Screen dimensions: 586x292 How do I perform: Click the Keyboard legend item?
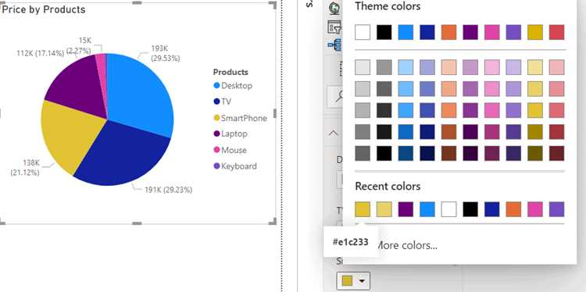235,166
